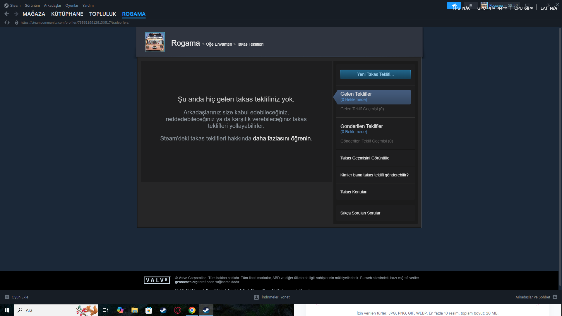Open Arkadaşlar ve Sohbet panel
The width and height of the screenshot is (562, 316).
pyautogui.click(x=536, y=297)
